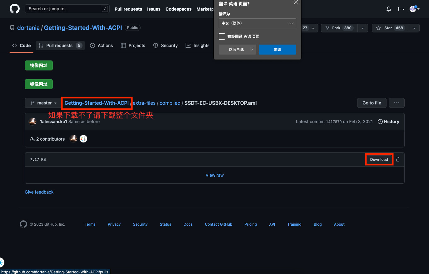Open the footer Status link

[166, 224]
